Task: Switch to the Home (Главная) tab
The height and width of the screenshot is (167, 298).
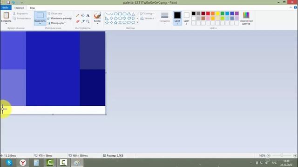Action: click(x=19, y=8)
